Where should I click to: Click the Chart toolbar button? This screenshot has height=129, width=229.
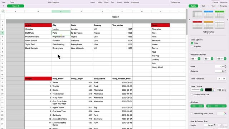pos(106,3)
